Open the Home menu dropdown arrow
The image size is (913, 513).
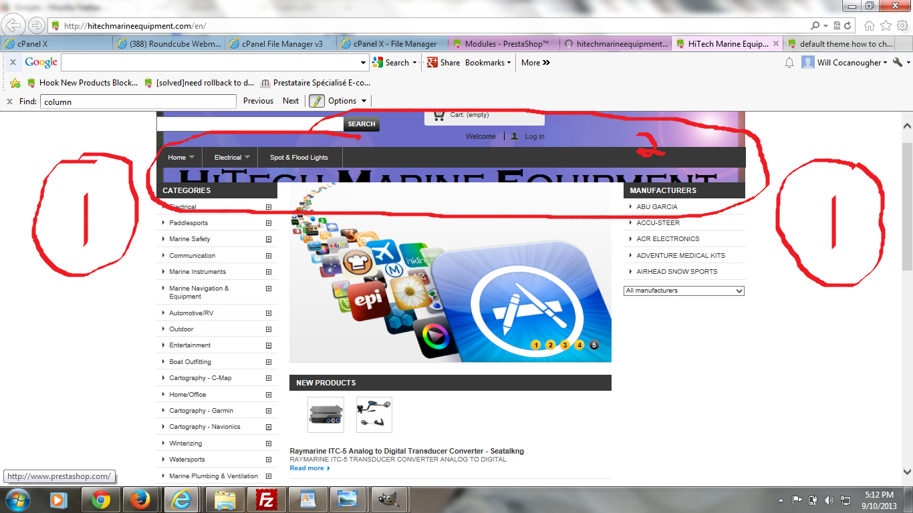(192, 158)
